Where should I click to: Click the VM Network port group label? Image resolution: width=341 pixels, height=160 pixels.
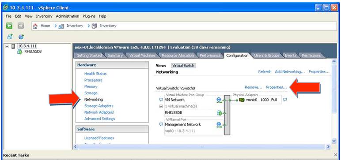click(x=174, y=100)
